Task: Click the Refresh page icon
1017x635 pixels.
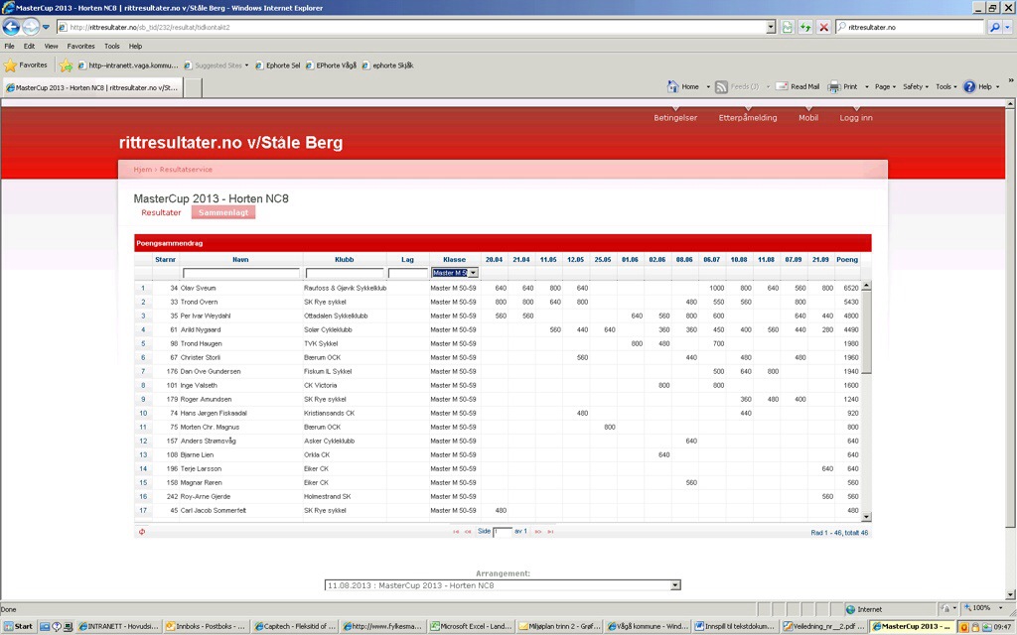Action: [x=805, y=27]
